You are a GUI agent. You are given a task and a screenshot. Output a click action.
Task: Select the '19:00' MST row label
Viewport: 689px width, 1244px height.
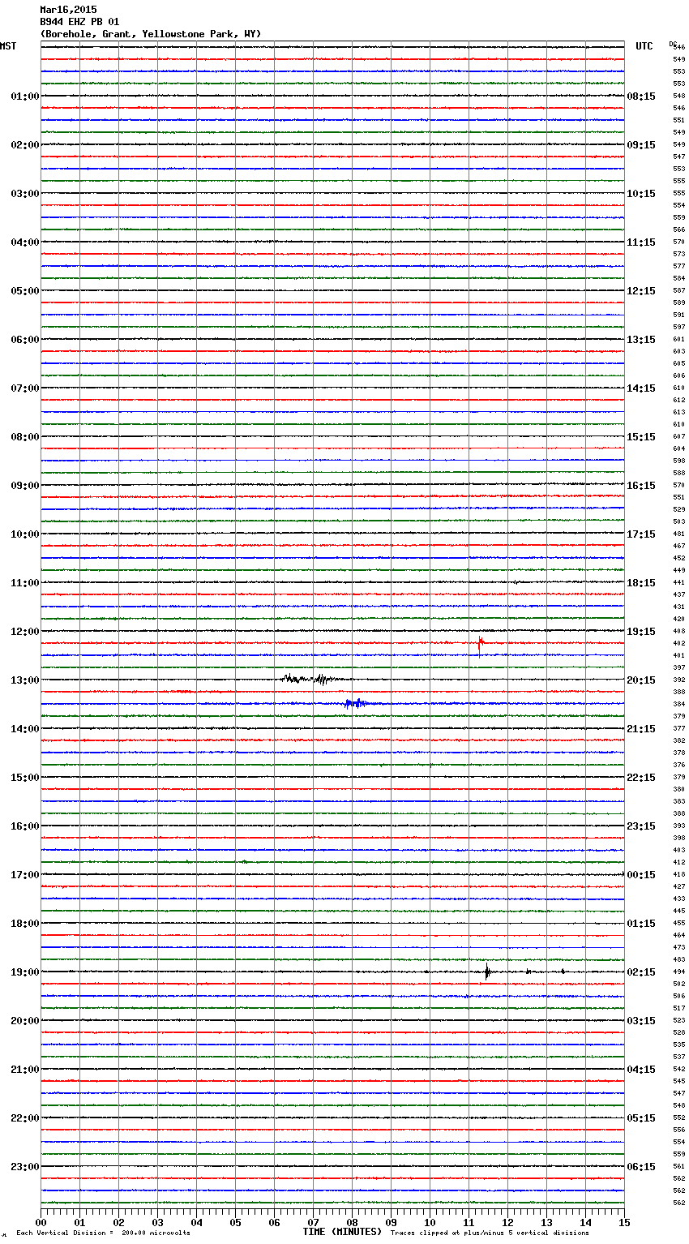click(x=25, y=972)
